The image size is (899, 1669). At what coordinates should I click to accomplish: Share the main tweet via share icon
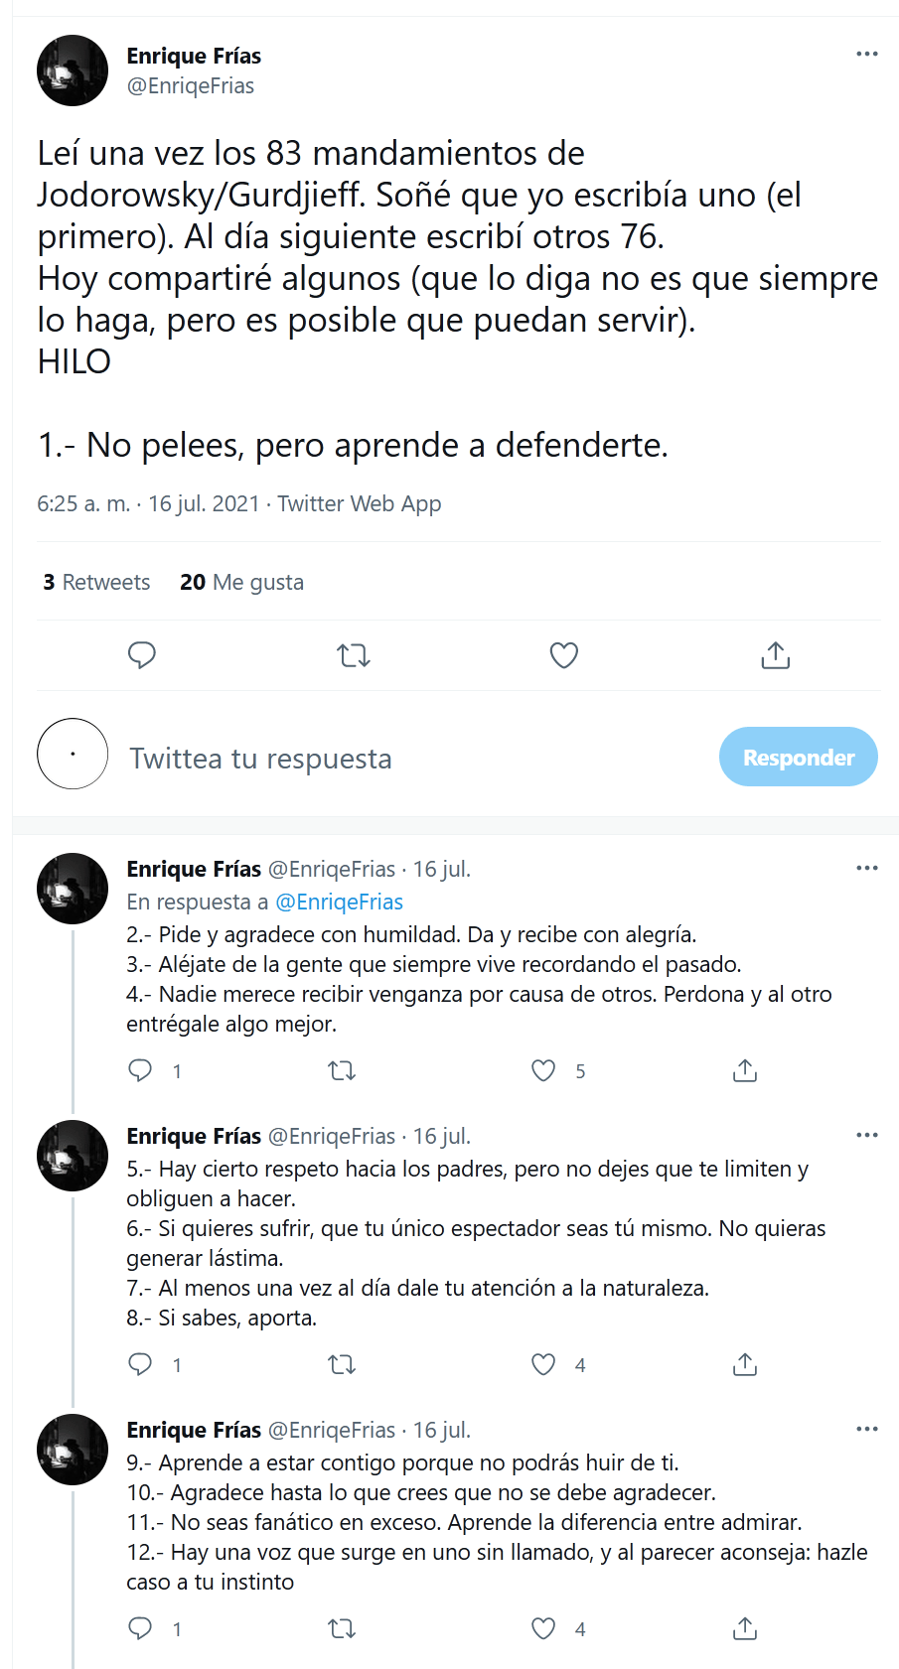775,655
